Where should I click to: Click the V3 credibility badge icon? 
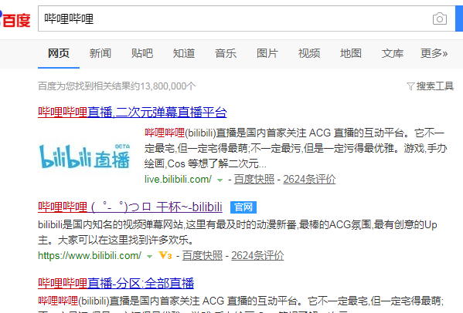pyautogui.click(x=165, y=255)
